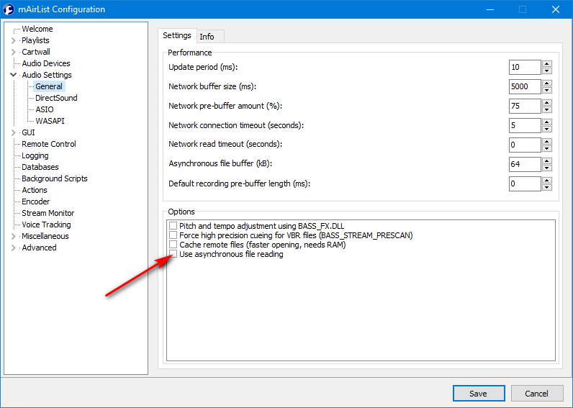This screenshot has height=408, width=573.
Task: Select General under Audio Settings
Action: point(49,86)
